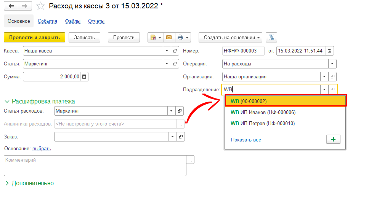Click inside the Комментарий text field

pyautogui.click(x=95, y=165)
